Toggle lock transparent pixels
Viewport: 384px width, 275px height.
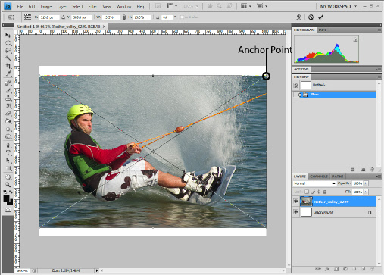307,192
